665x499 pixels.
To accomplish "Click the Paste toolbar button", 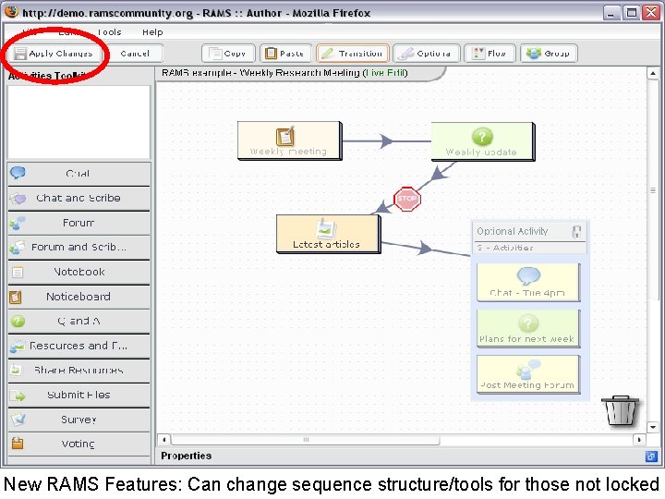I will coord(285,54).
